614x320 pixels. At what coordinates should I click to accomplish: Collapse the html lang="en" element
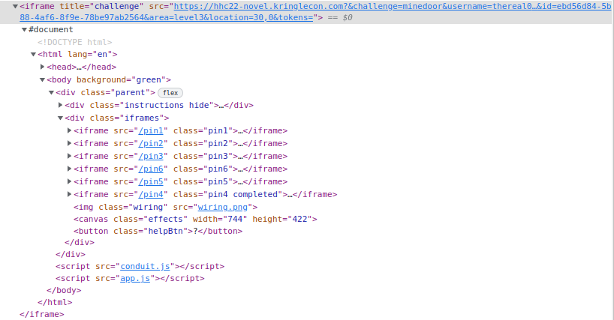[x=33, y=55]
